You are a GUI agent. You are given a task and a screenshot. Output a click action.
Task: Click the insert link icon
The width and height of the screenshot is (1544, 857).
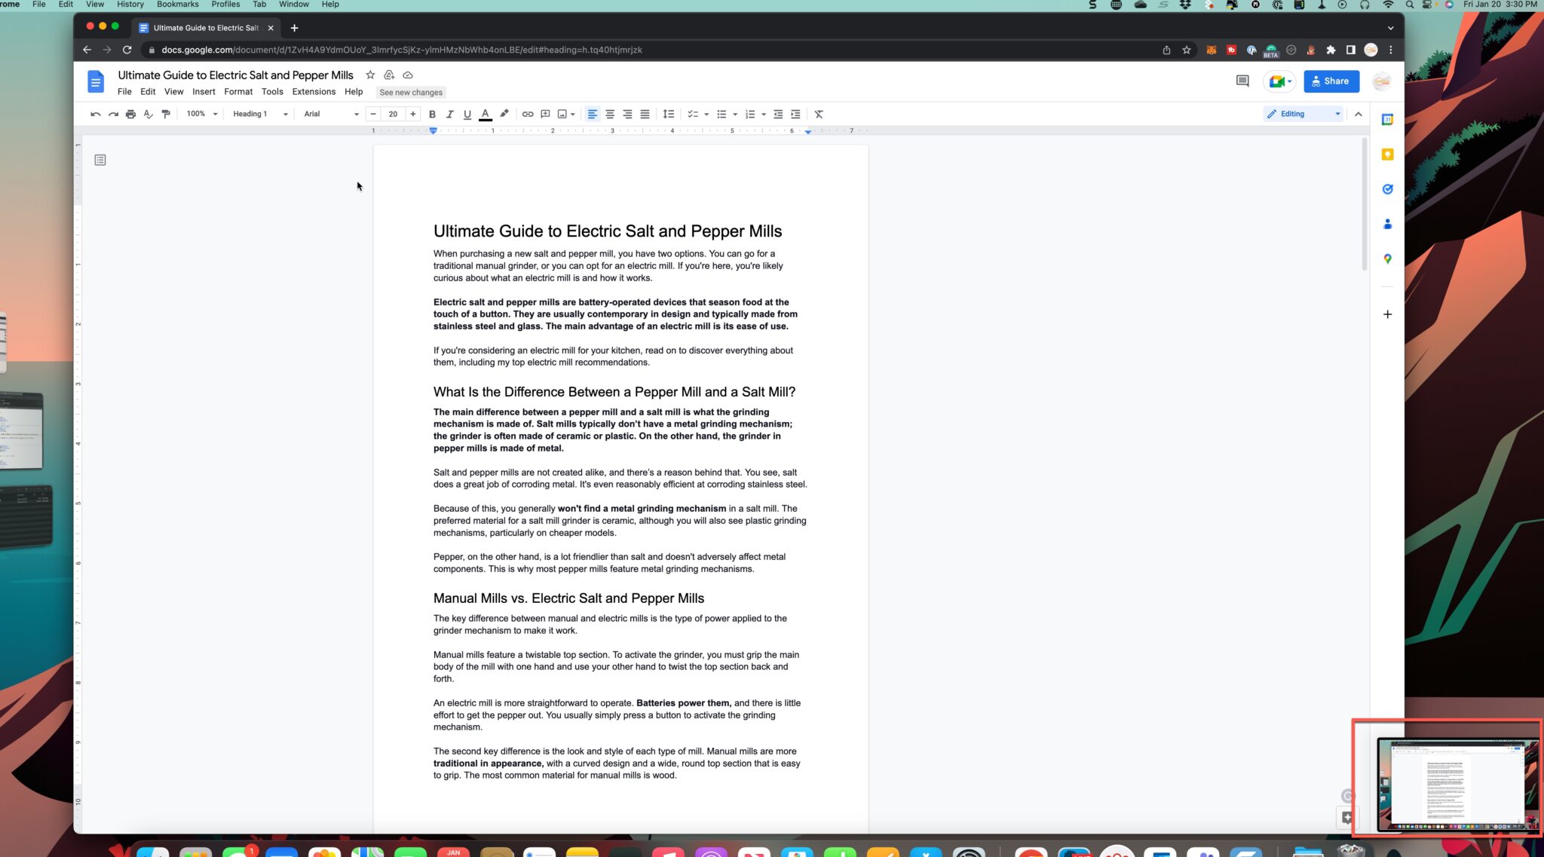coord(528,113)
